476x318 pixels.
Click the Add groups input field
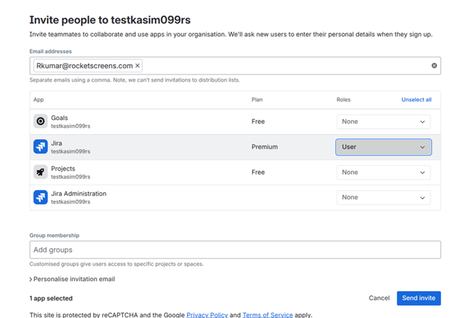coord(234,250)
